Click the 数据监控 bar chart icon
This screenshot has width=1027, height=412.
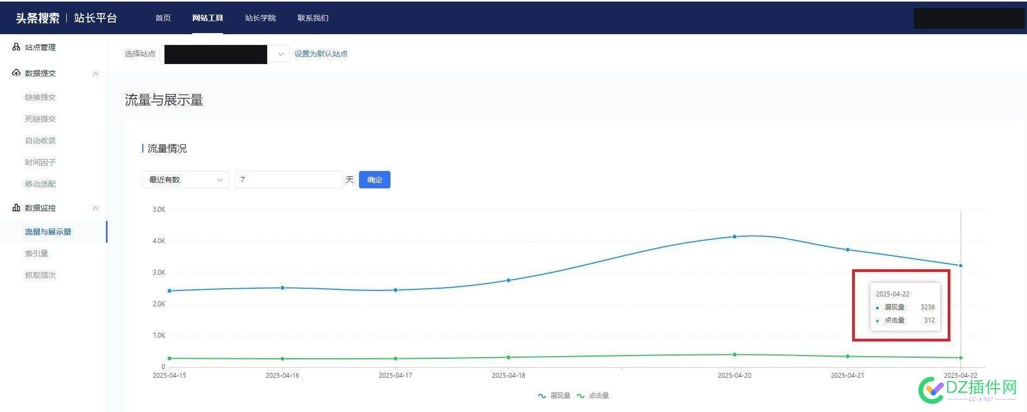16,208
